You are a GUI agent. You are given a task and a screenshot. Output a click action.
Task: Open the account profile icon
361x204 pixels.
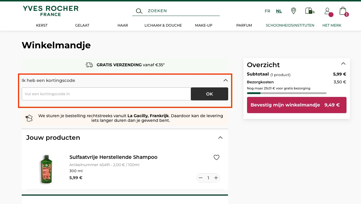327,11
